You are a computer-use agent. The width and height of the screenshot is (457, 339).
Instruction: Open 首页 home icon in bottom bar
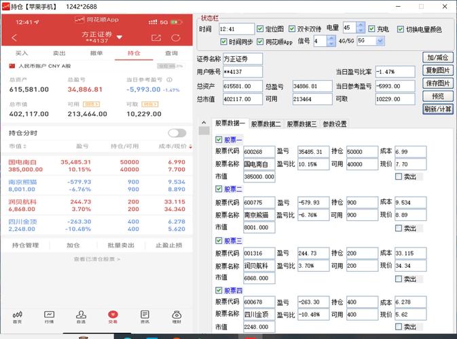coord(17,317)
